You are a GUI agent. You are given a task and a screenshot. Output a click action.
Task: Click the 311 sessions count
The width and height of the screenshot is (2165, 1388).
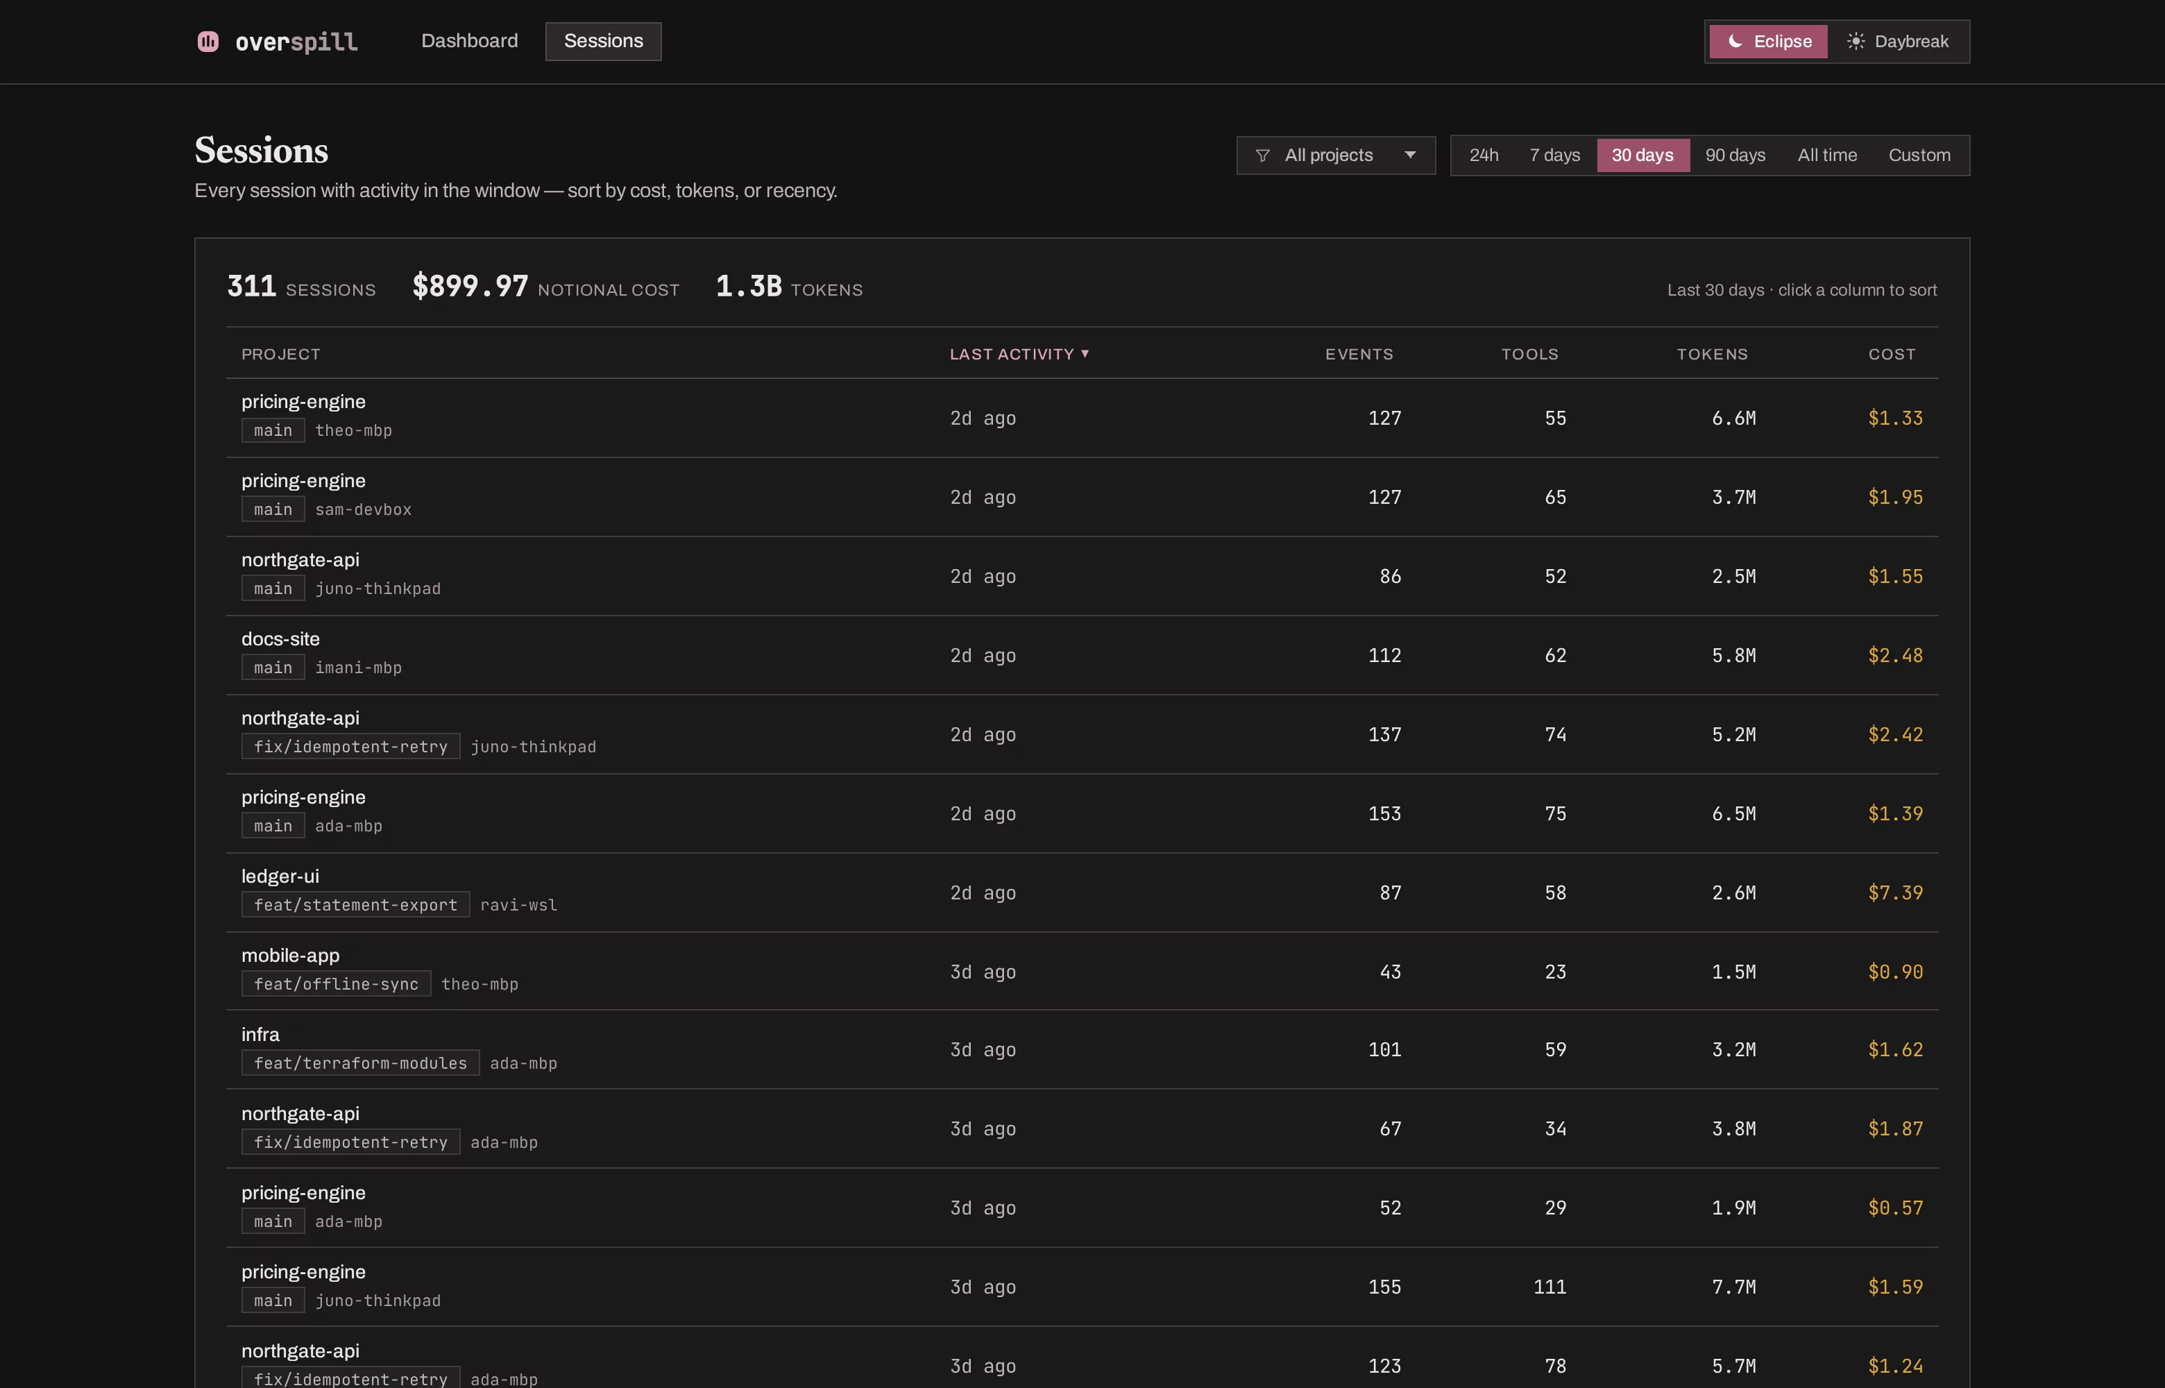251,287
